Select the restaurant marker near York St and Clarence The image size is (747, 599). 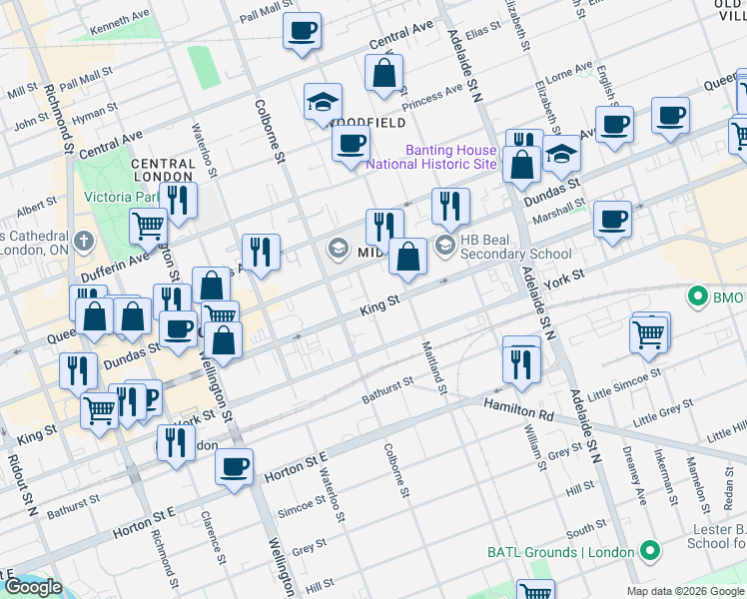tap(177, 445)
